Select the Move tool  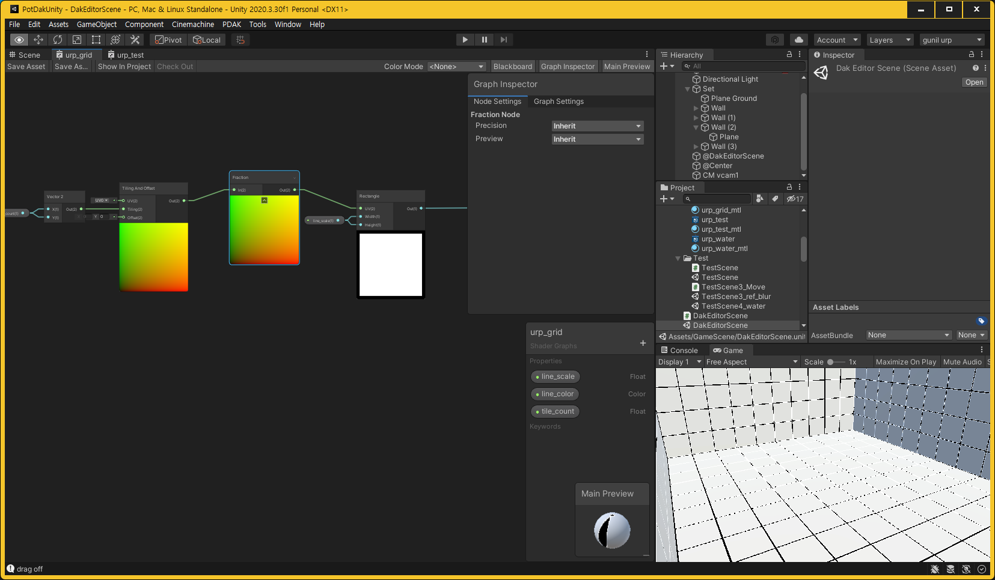coord(38,40)
